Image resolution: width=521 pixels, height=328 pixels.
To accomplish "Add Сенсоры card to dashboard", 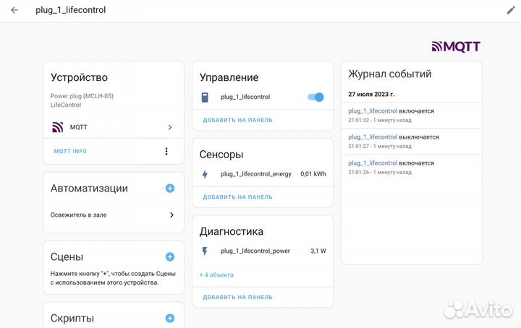I will tap(237, 197).
